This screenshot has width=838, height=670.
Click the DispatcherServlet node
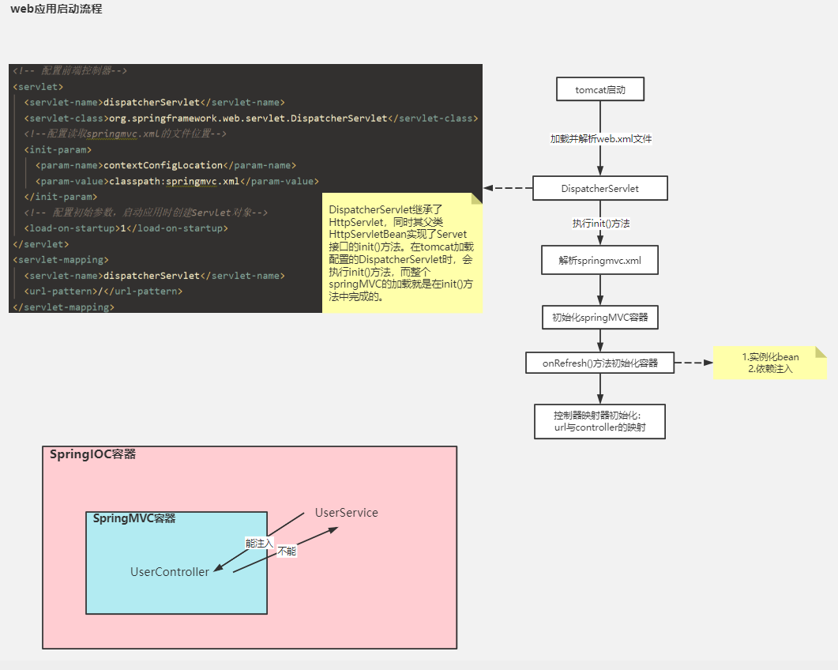click(599, 188)
